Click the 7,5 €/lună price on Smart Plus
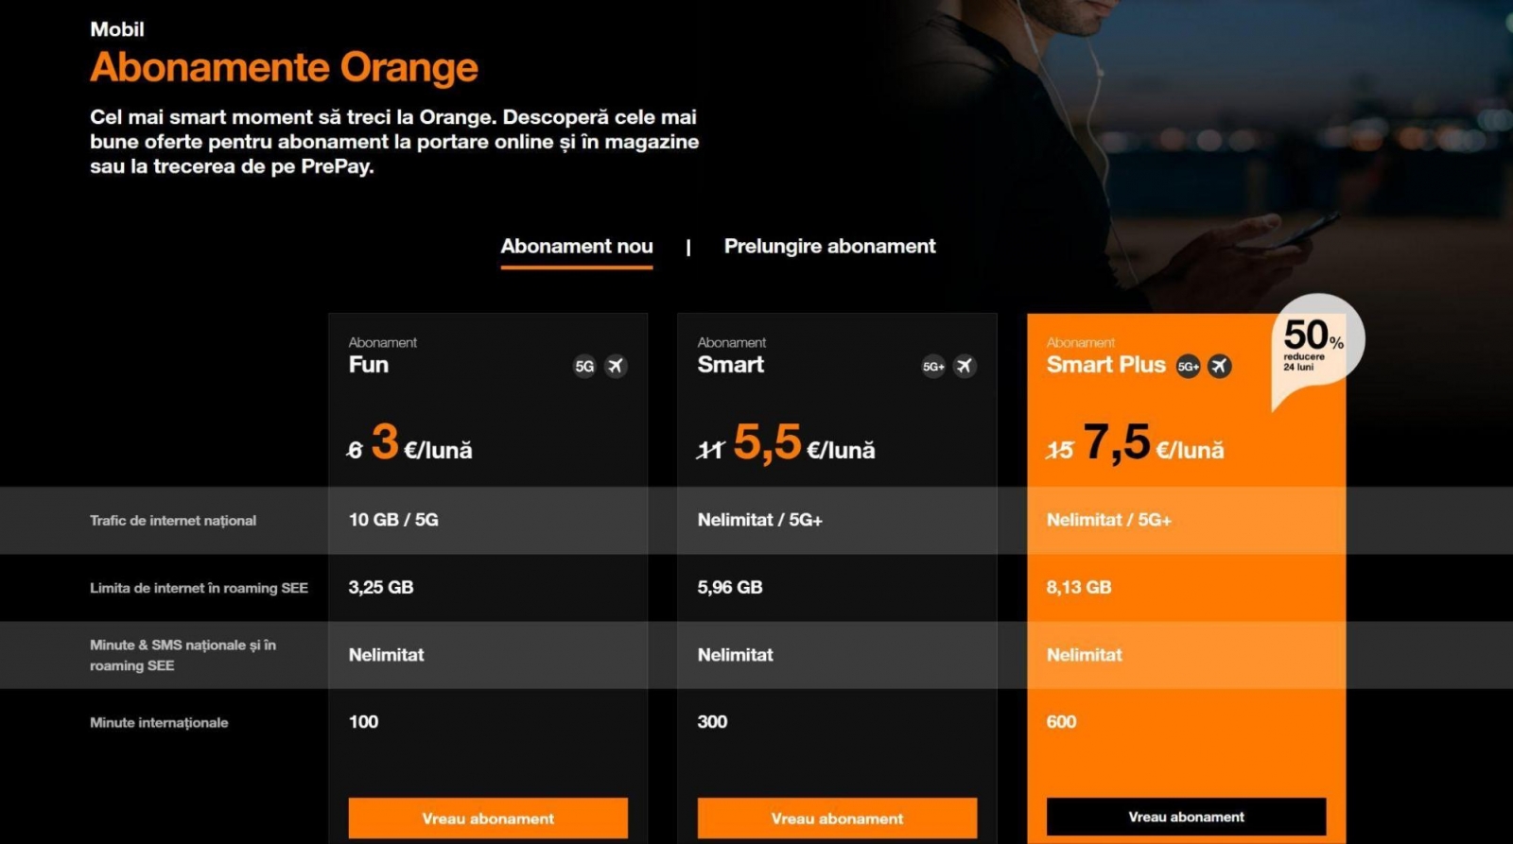The image size is (1513, 844). pos(1154,442)
